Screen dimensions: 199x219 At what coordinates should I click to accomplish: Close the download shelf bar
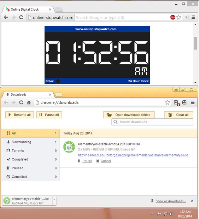(192, 201)
